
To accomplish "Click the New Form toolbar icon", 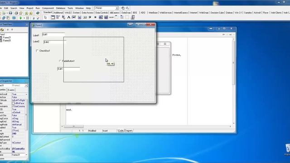I will point(14,18).
